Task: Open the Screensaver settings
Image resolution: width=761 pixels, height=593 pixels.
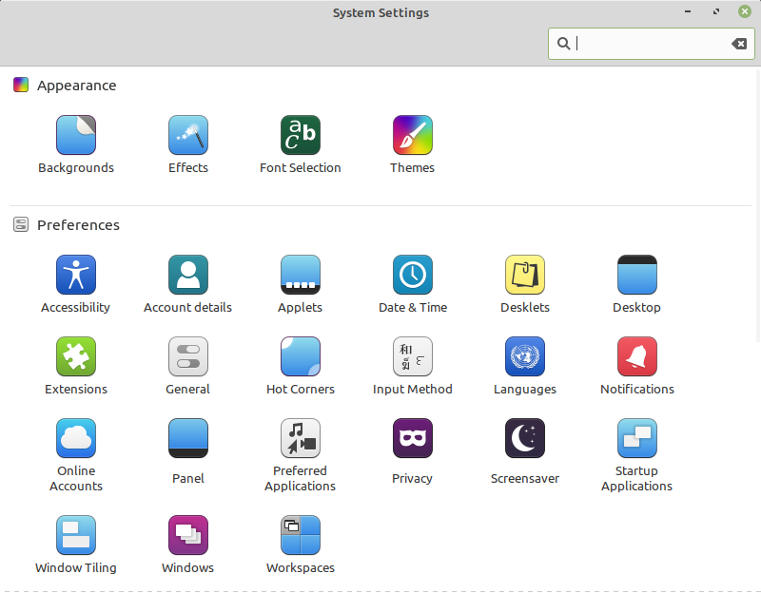Action: (x=525, y=439)
